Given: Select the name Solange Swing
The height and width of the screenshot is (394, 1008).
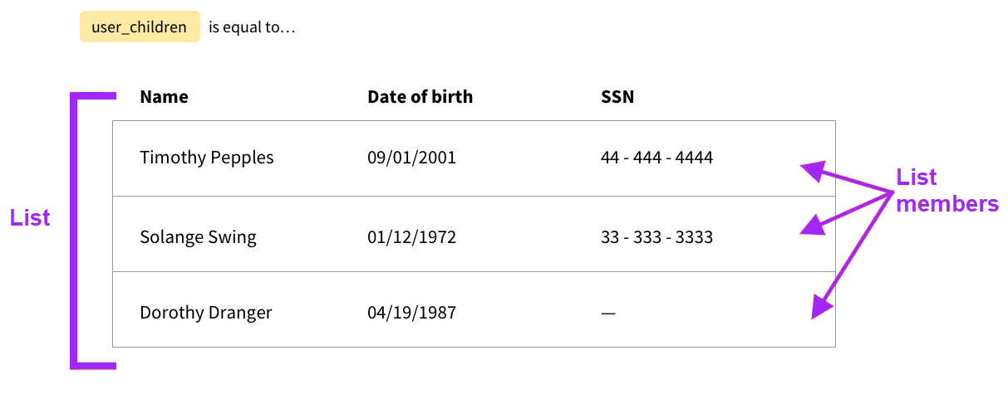Looking at the screenshot, I should 198,238.
